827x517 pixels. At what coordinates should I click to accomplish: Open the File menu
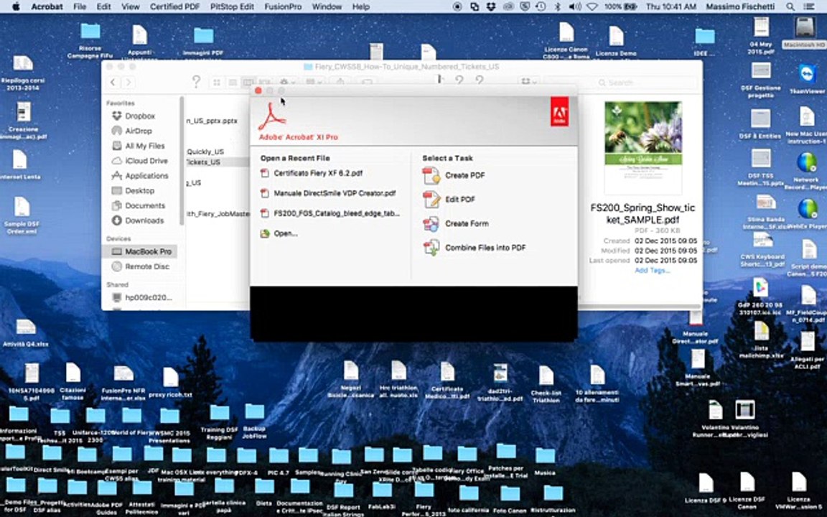pos(80,7)
